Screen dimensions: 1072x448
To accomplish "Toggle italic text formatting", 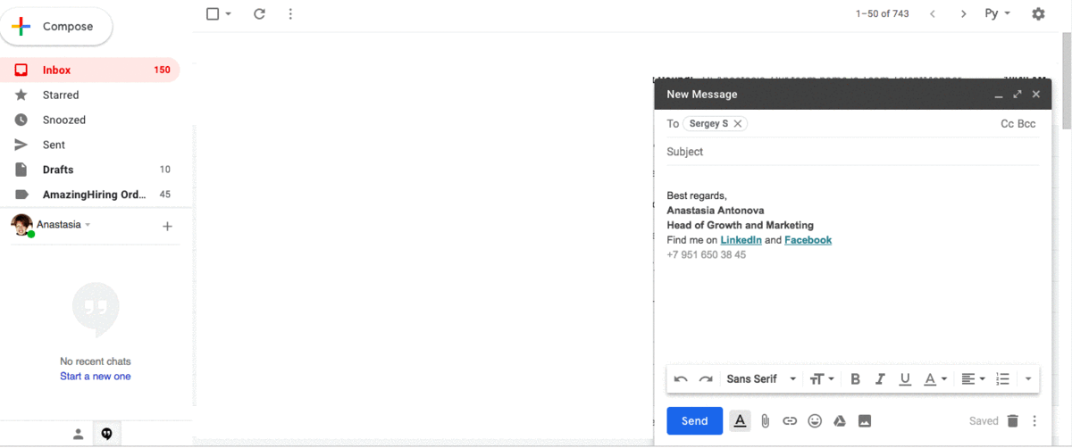I will coord(880,379).
